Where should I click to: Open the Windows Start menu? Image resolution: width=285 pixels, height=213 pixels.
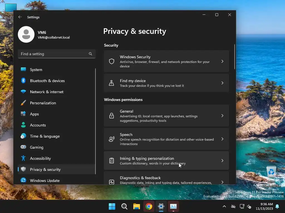coord(112,206)
